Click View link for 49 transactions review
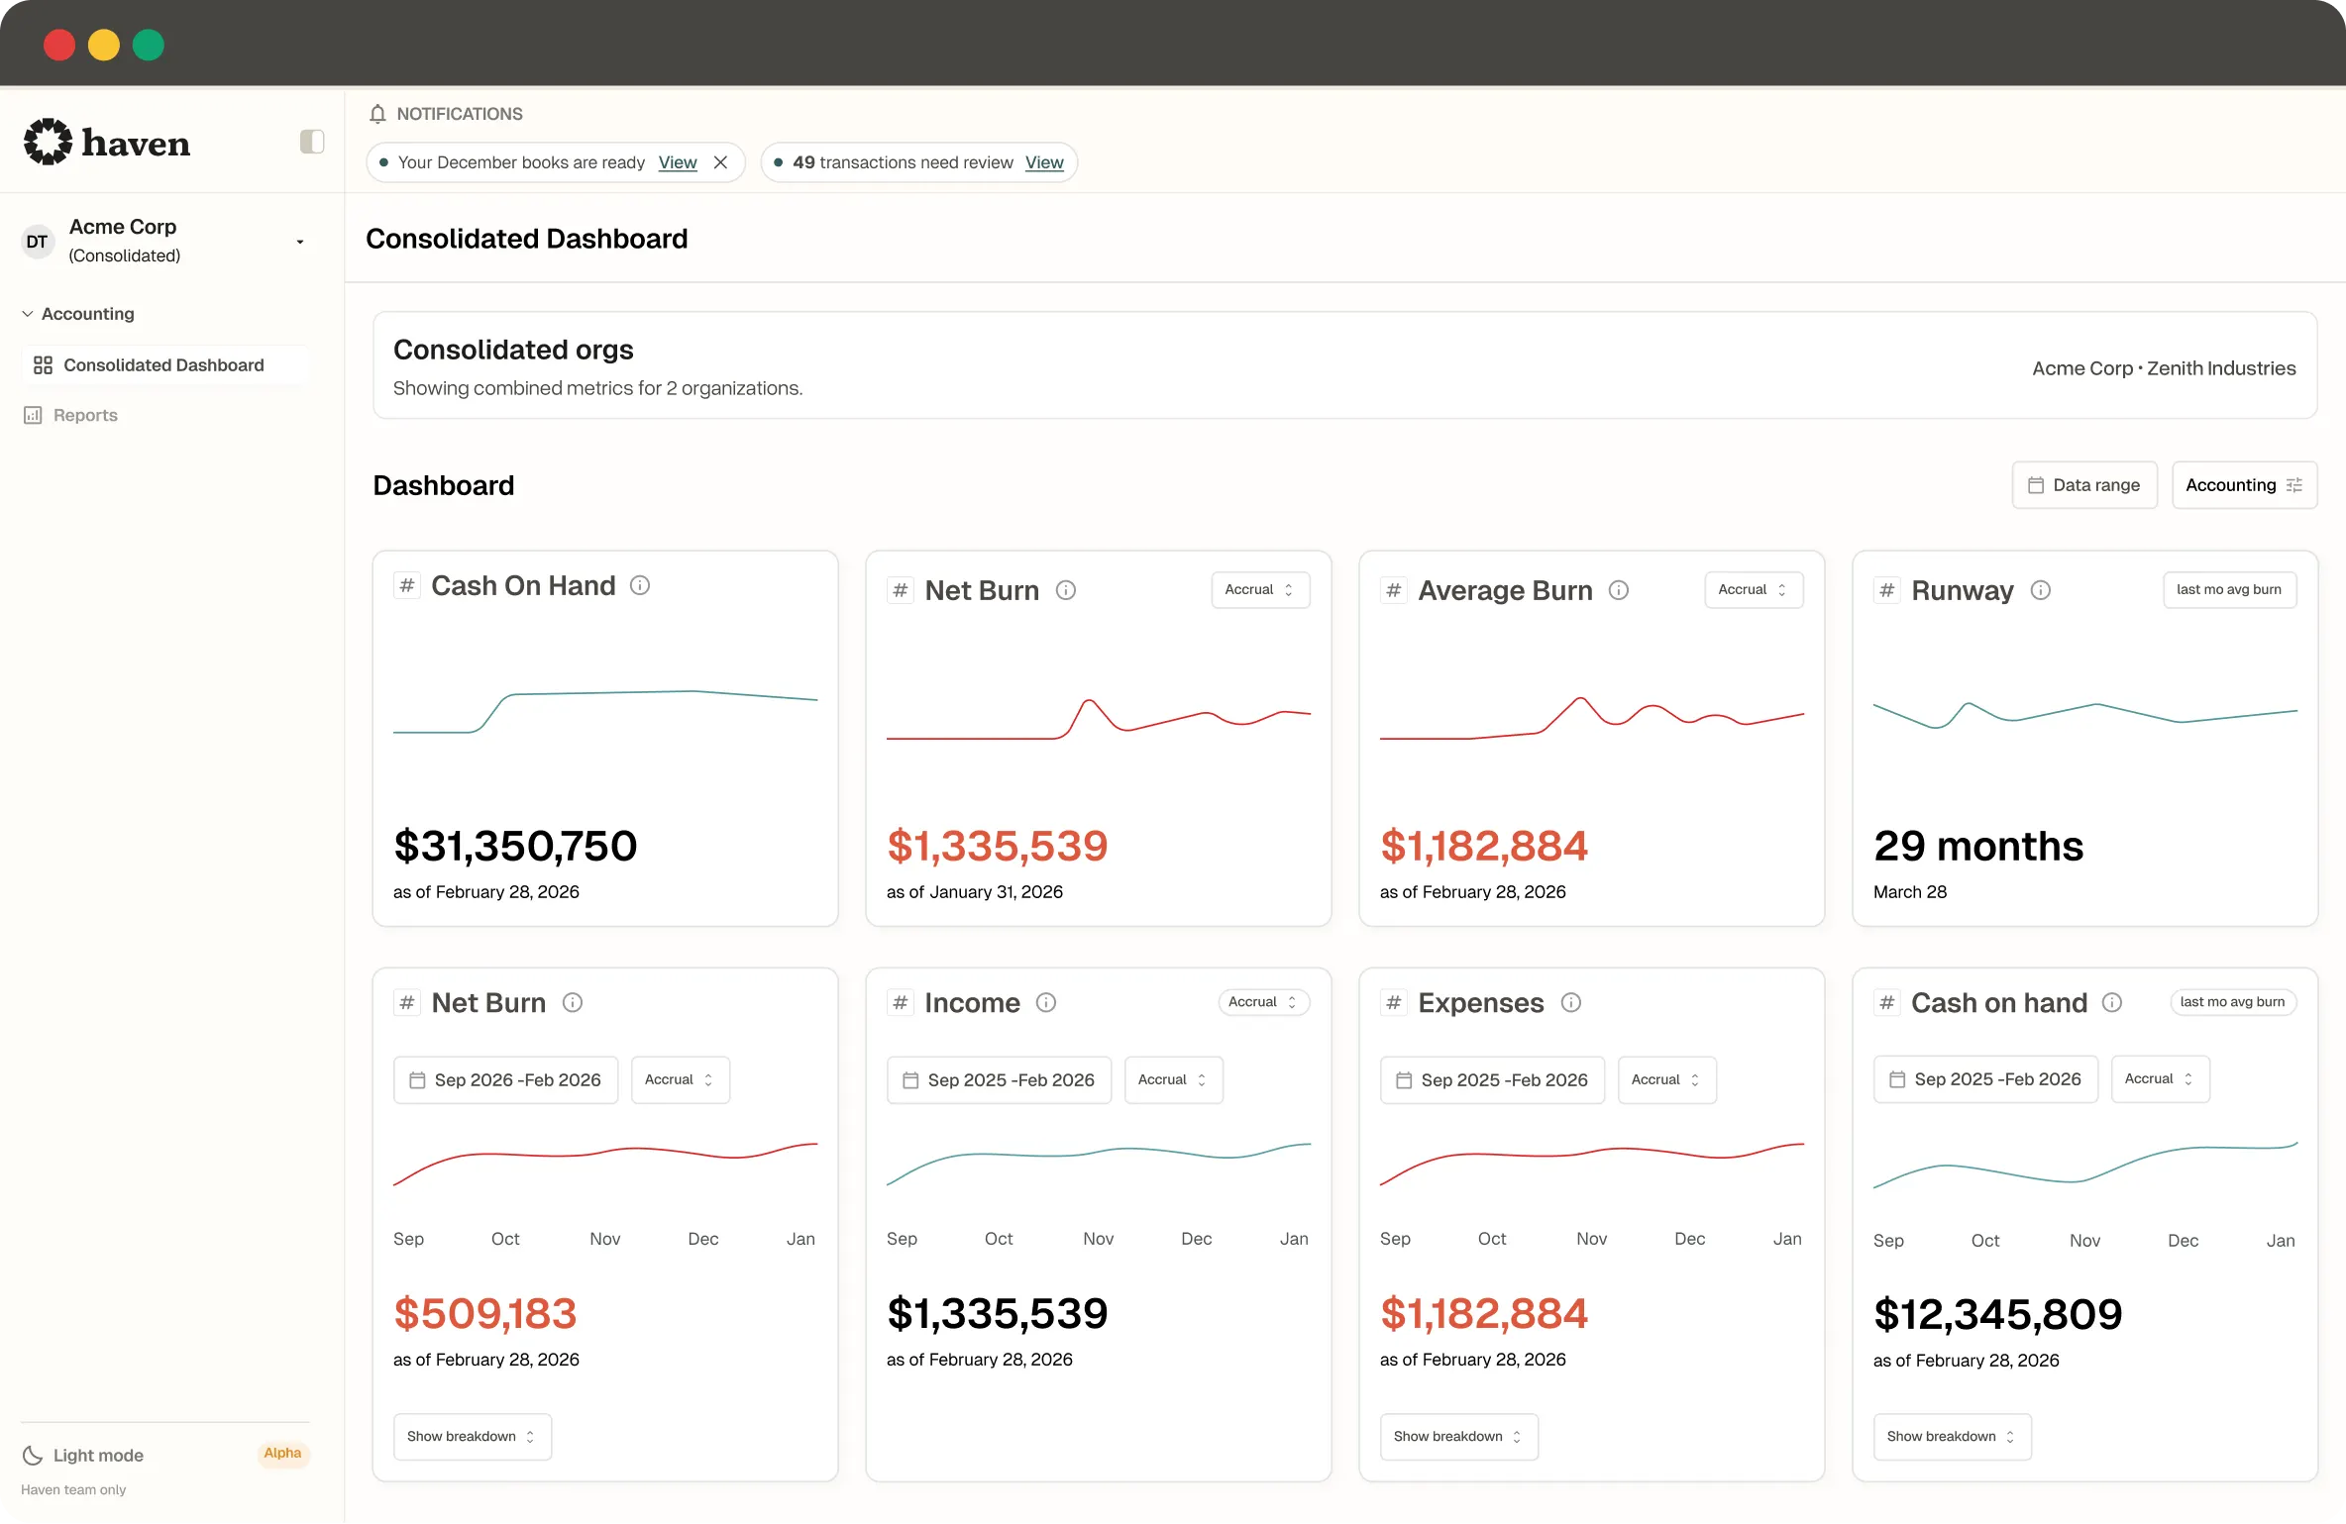This screenshot has width=2346, height=1524. click(1044, 162)
